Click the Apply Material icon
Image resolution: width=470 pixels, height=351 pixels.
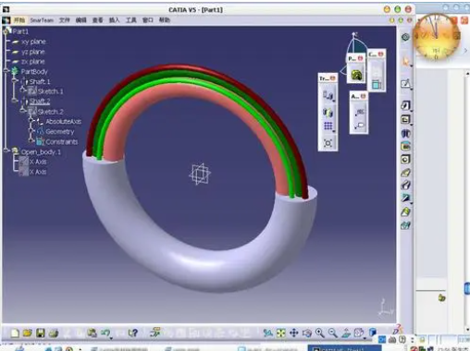point(356,75)
